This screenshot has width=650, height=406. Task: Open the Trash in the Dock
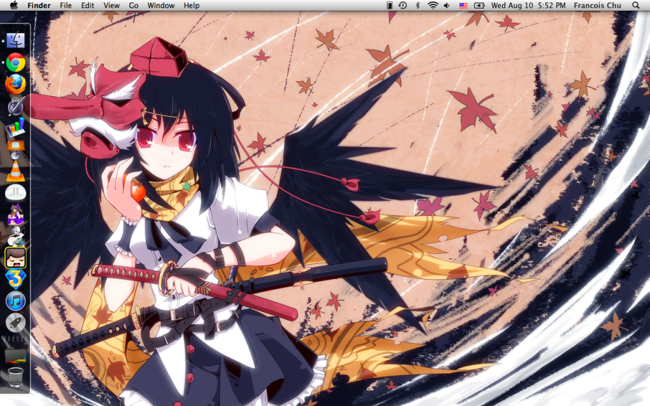coord(16,377)
